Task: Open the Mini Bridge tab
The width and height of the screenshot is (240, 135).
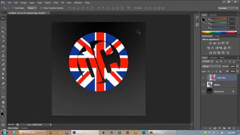Action: [x=13, y=128]
